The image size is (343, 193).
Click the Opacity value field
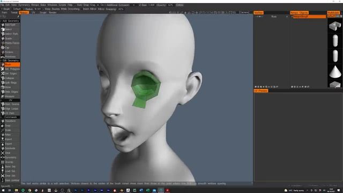pyautogui.click(x=170, y=5)
